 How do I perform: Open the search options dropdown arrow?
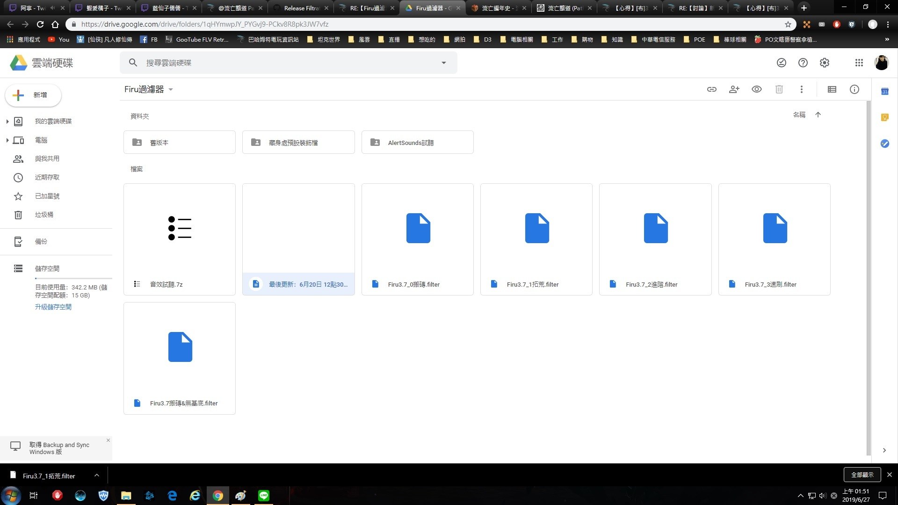click(x=443, y=63)
